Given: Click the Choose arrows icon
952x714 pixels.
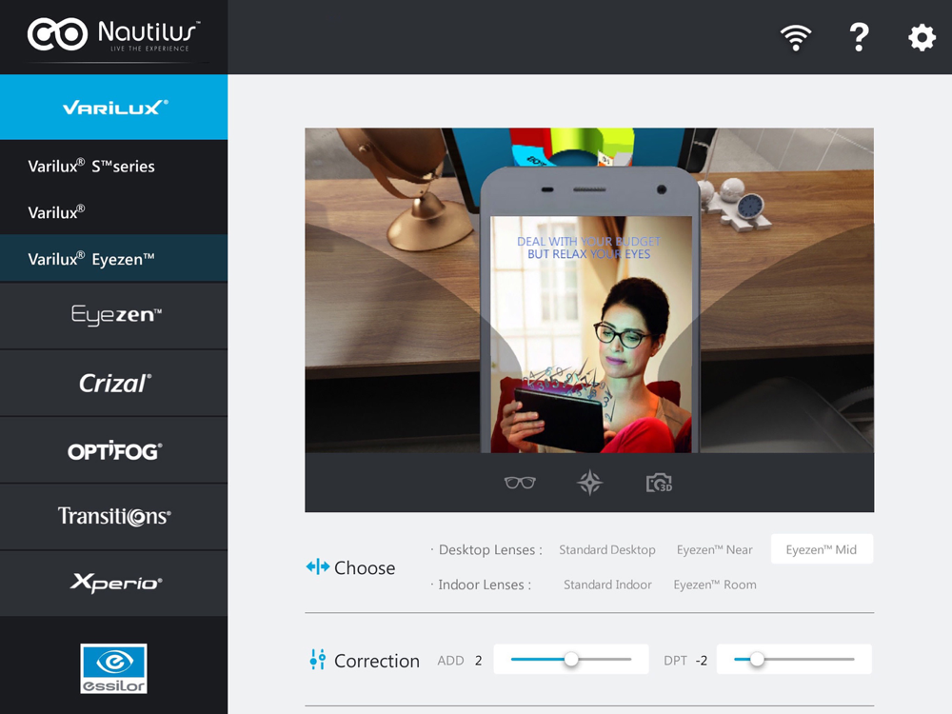Looking at the screenshot, I should [x=318, y=567].
